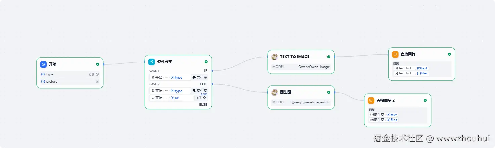Click the branch icon on the 条件分支 node
The height and width of the screenshot is (148, 495).
coord(152,62)
